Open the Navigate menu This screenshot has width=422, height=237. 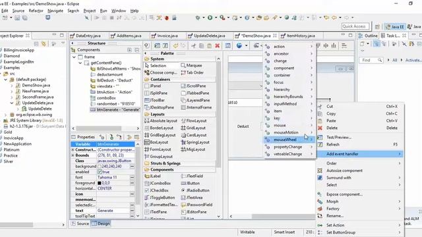pyautogui.click(x=55, y=11)
